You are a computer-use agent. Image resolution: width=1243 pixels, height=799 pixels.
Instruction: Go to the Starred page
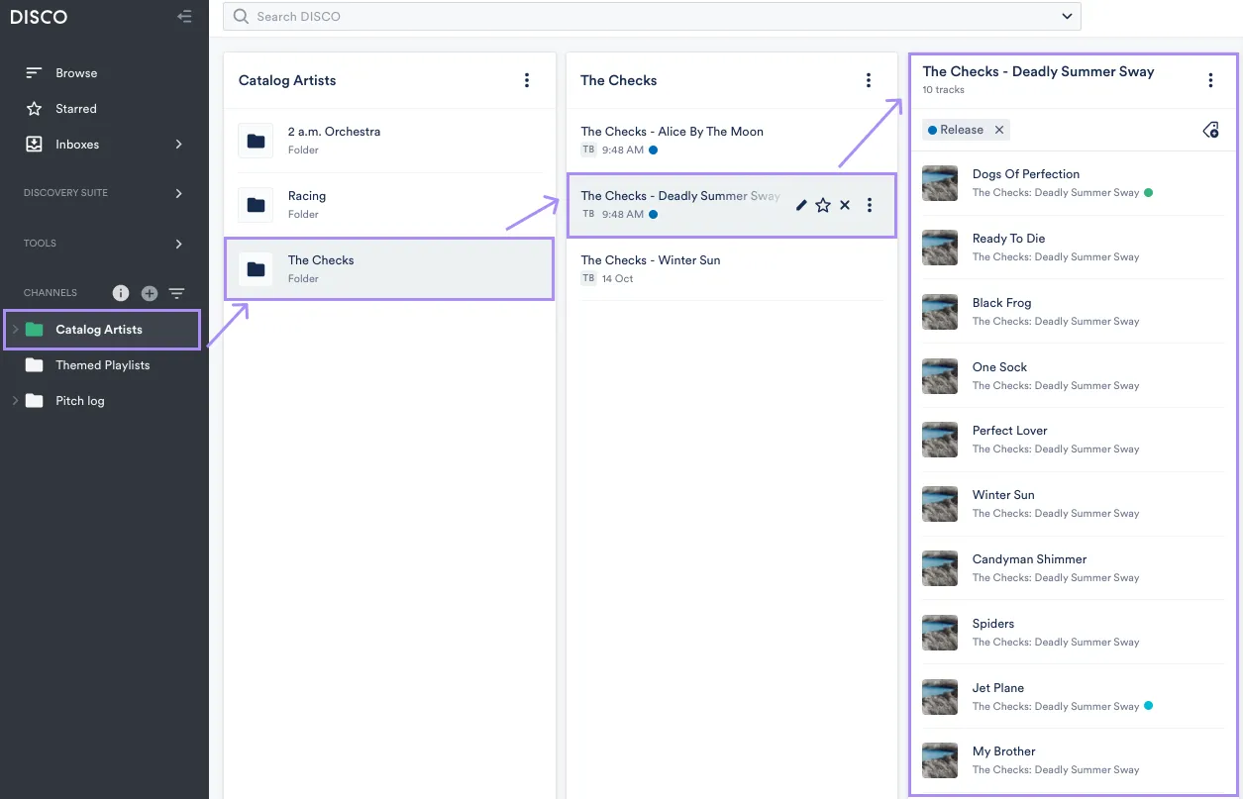[x=77, y=108]
